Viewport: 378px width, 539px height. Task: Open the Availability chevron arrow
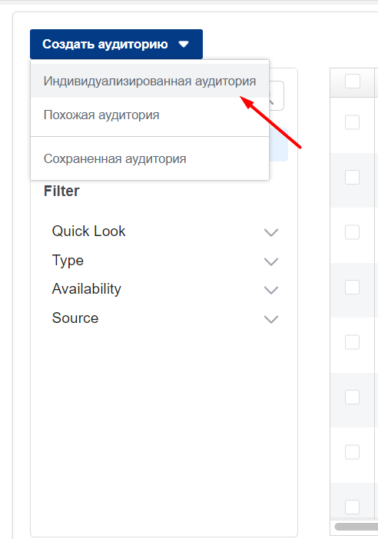pyautogui.click(x=271, y=291)
